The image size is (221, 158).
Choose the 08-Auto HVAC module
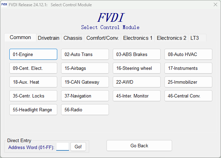pyautogui.click(x=188, y=54)
